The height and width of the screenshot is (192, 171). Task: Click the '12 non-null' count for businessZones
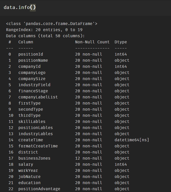(x=88, y=158)
